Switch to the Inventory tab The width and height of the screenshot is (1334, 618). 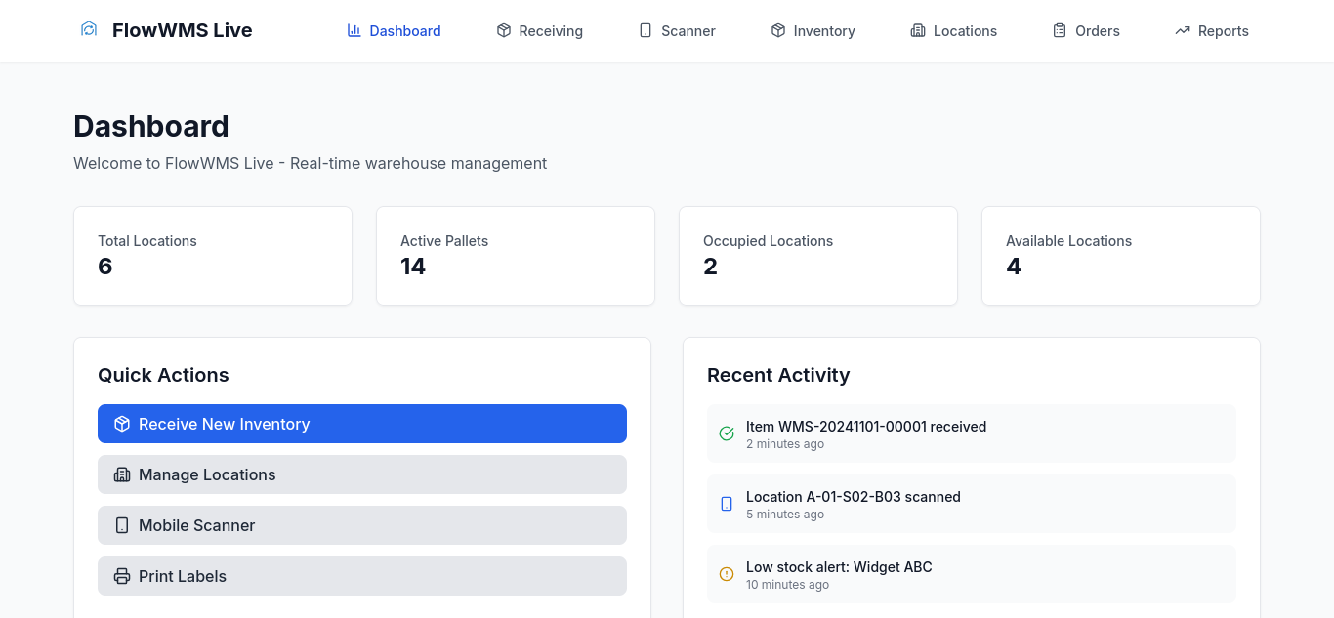(813, 31)
